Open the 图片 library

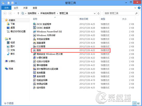(13, 46)
